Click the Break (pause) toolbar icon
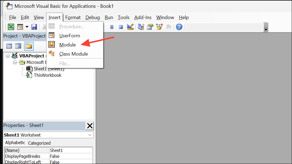This screenshot has width=292, height=164. click(112, 27)
